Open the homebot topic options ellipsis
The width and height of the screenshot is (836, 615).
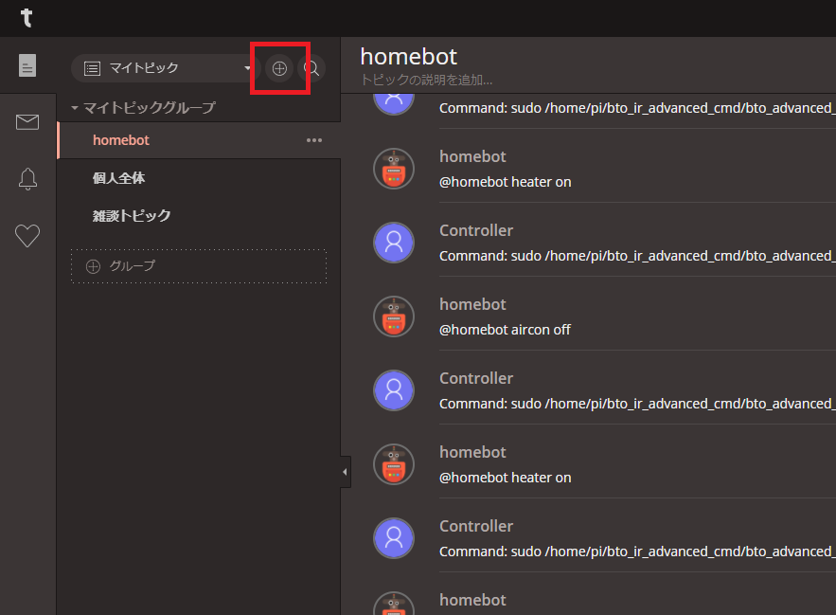pyautogui.click(x=314, y=140)
